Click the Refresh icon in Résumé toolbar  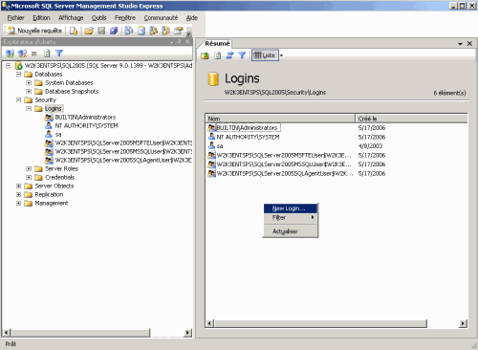coord(218,55)
